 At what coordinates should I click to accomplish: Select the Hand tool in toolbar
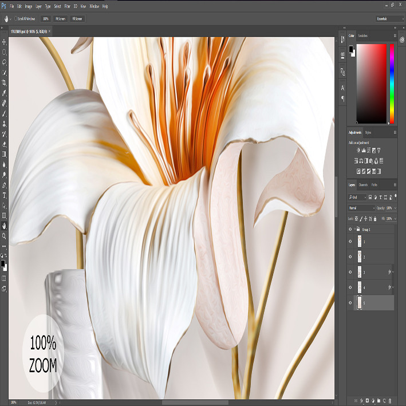tap(4, 226)
